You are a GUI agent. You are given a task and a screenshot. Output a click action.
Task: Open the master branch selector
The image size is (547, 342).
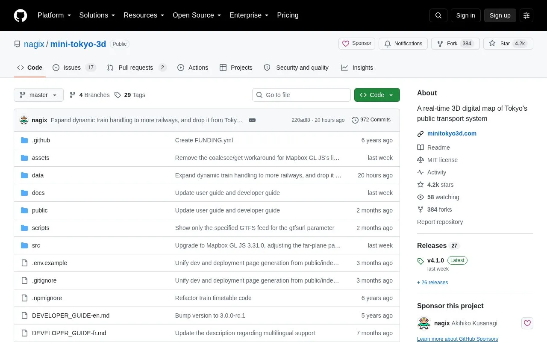point(38,95)
